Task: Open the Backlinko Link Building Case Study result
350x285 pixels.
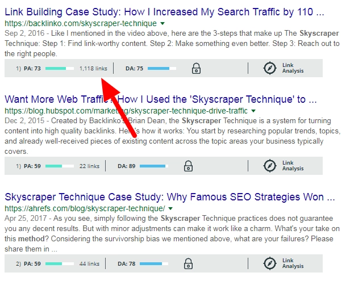Action: [164, 12]
